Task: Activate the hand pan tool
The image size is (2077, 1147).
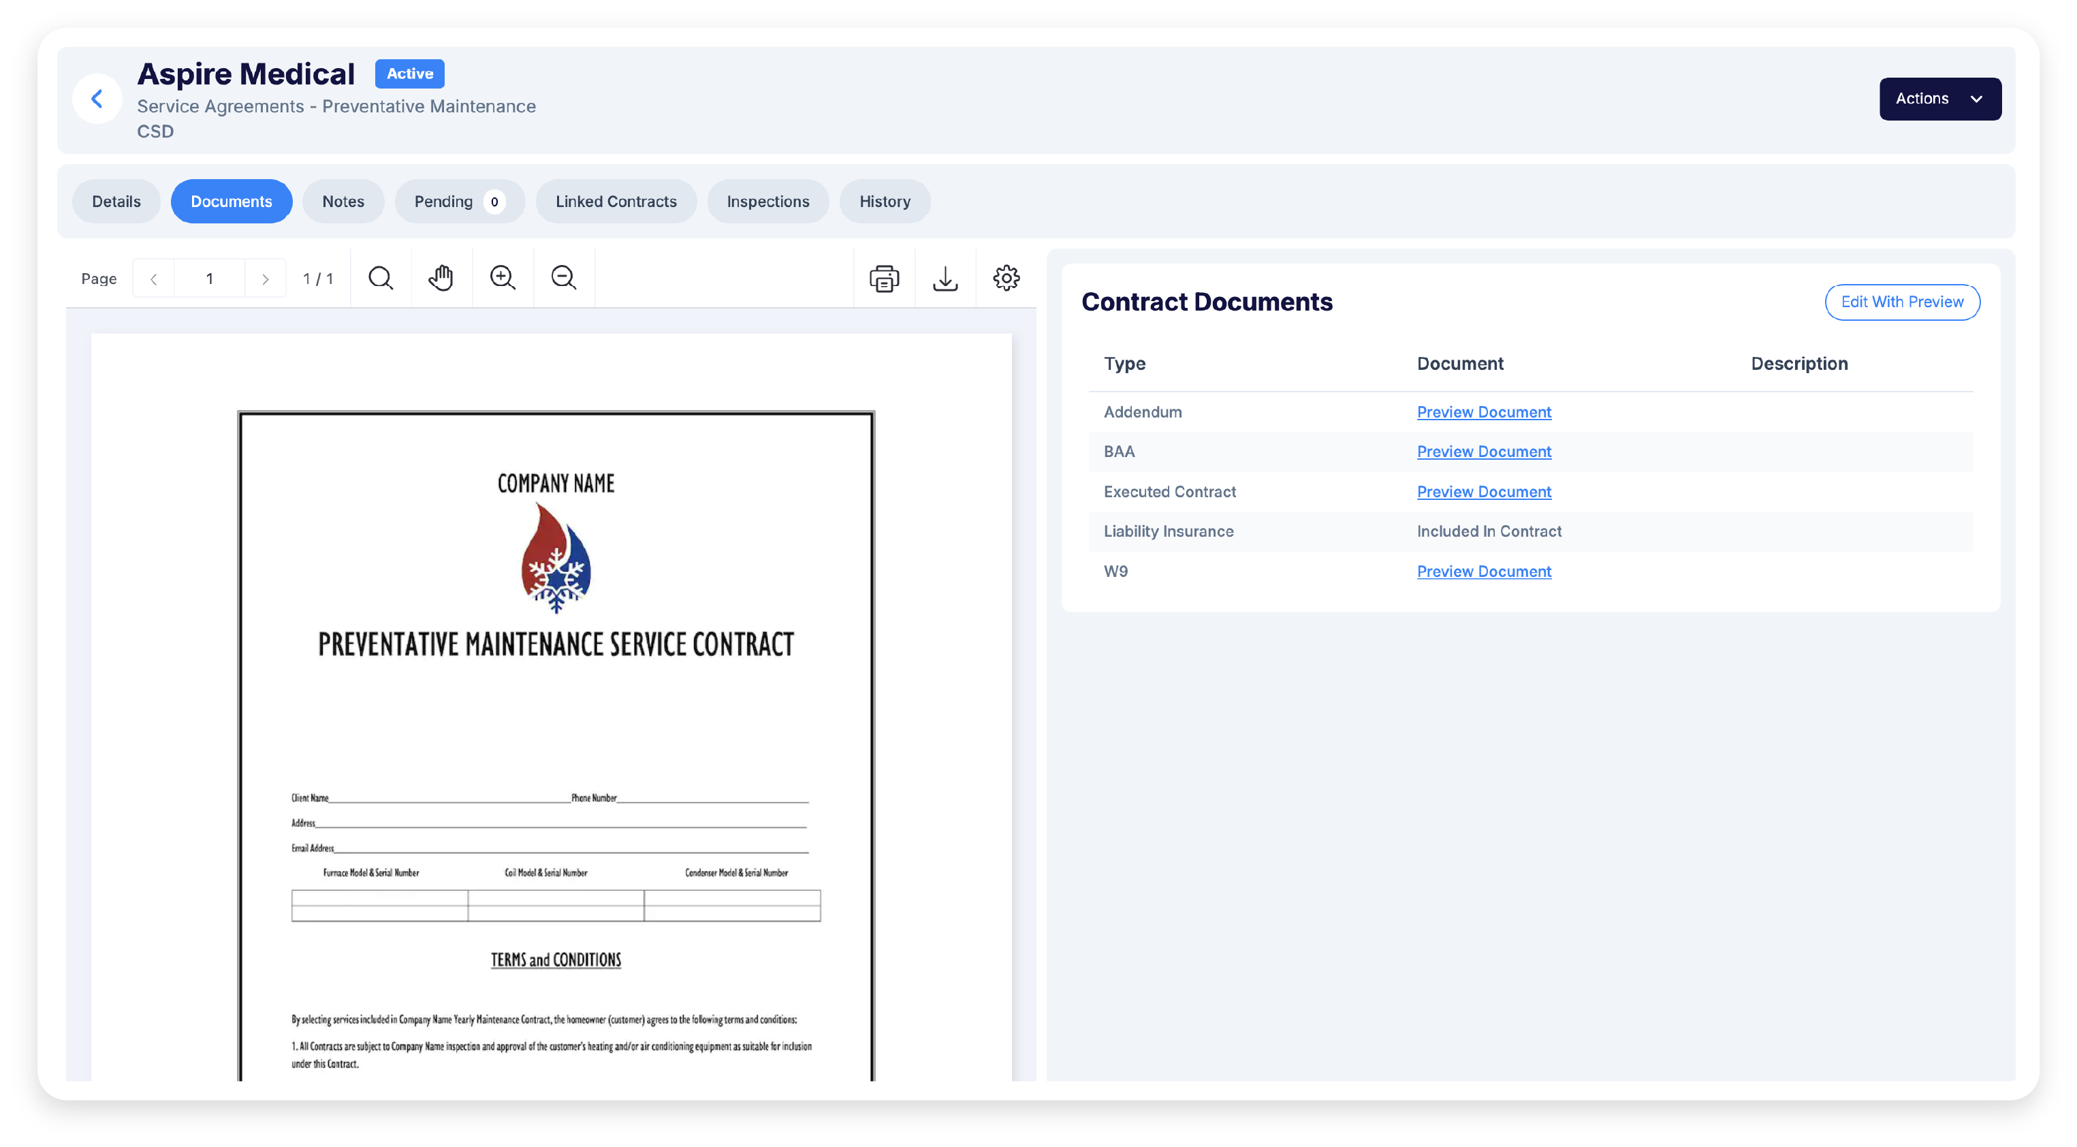Action: pos(441,277)
